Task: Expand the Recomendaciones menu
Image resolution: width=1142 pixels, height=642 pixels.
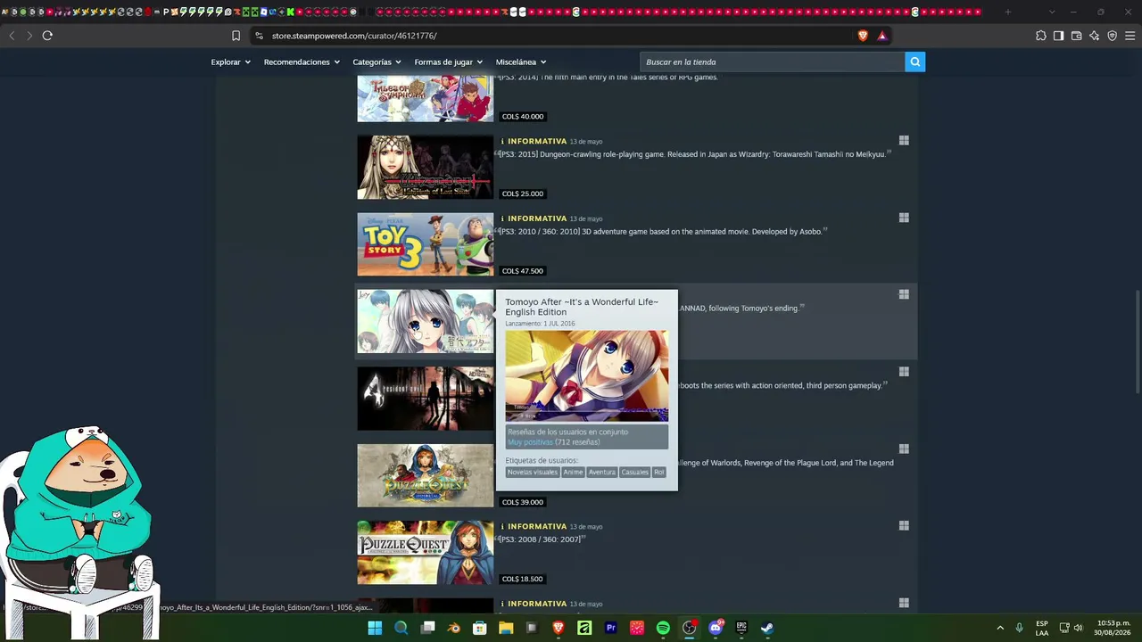Action: [x=302, y=62]
